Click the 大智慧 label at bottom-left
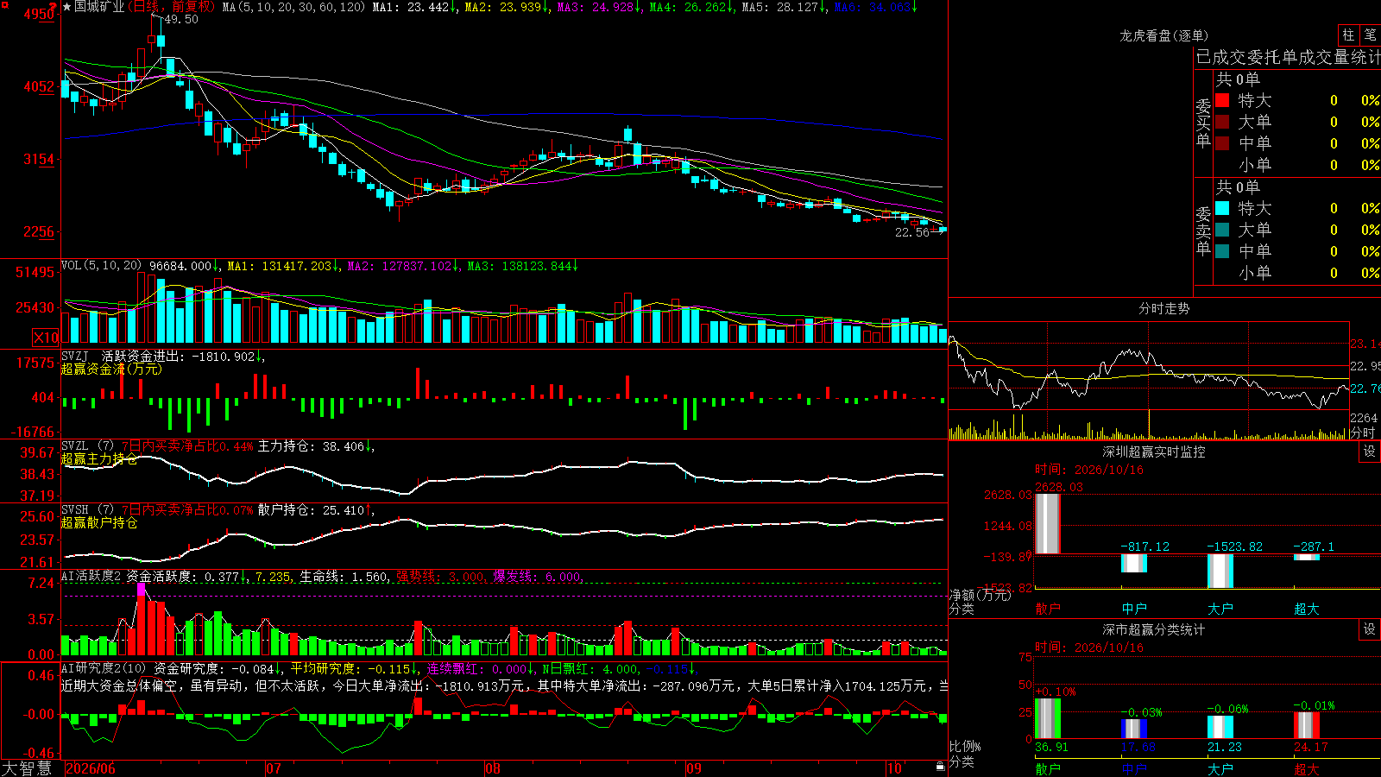Image resolution: width=1381 pixels, height=777 pixels. [x=27, y=768]
